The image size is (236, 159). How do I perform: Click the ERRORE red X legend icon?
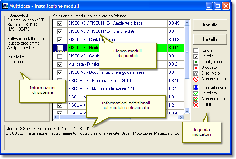pos(196,105)
